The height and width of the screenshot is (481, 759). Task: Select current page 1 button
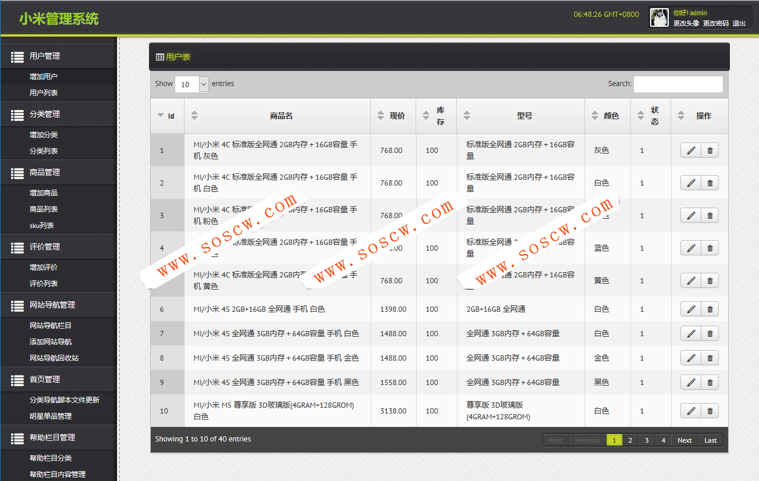pos(614,440)
